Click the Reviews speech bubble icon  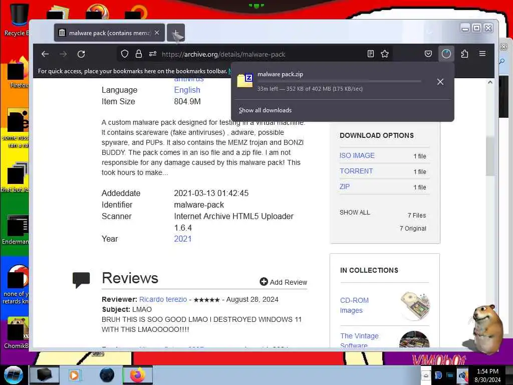pos(81,279)
